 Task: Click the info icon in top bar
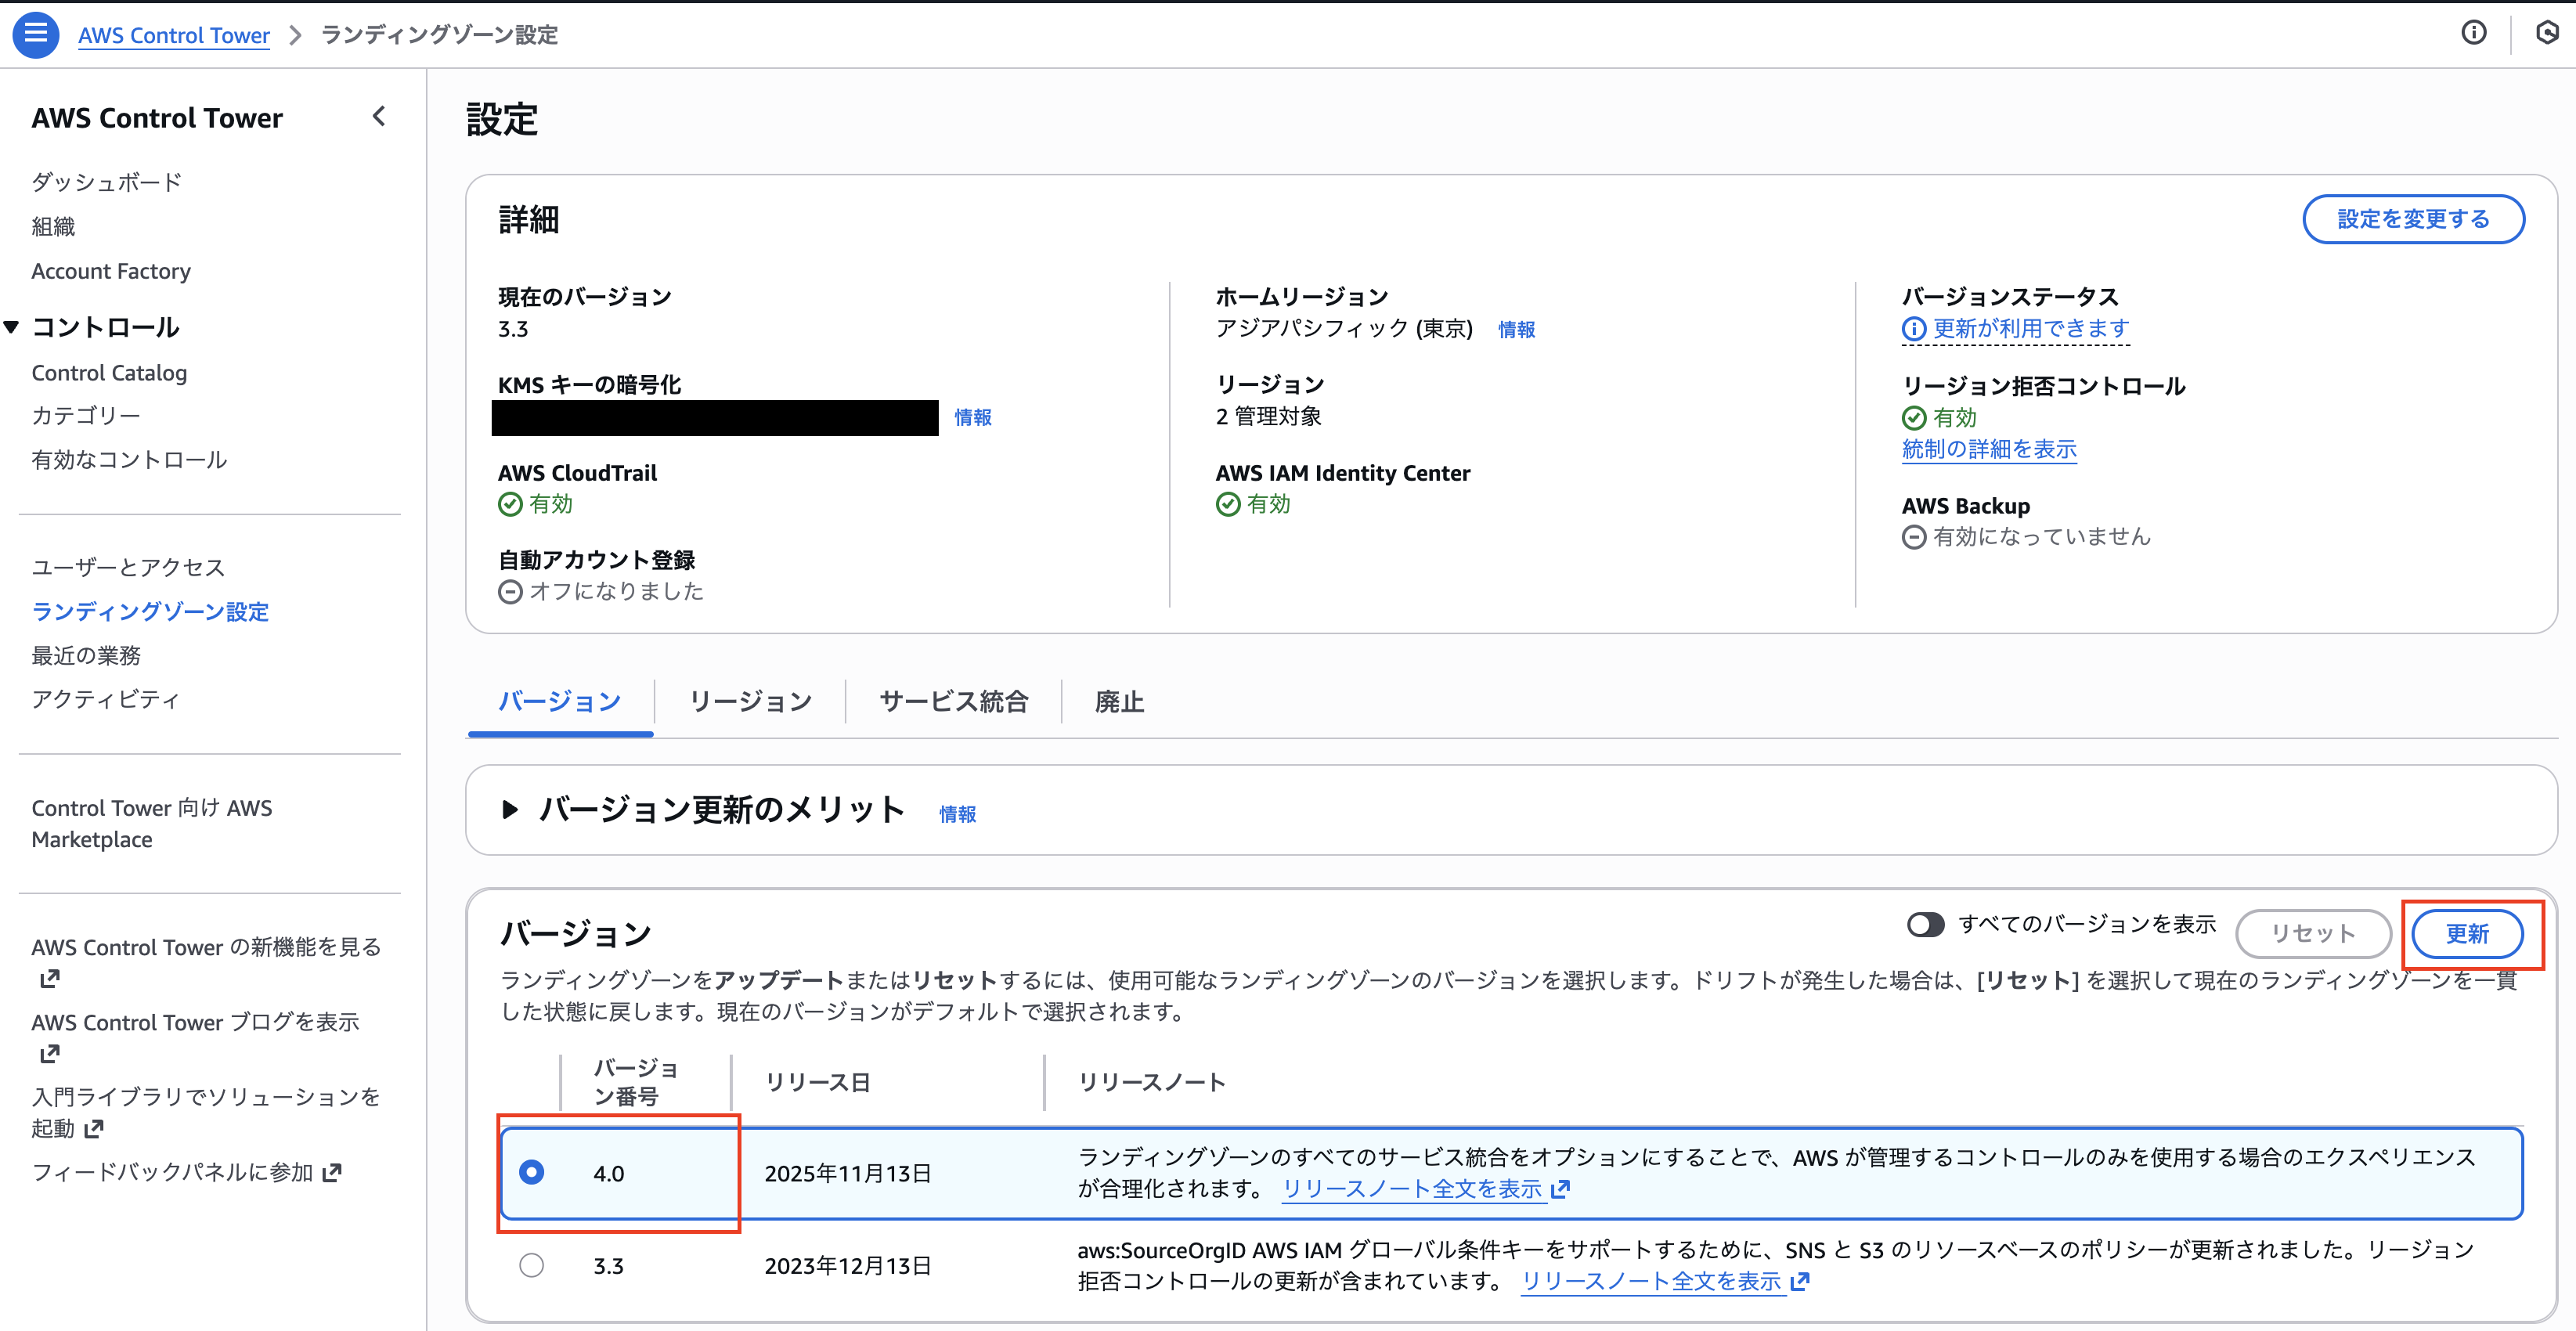pos(2473,33)
